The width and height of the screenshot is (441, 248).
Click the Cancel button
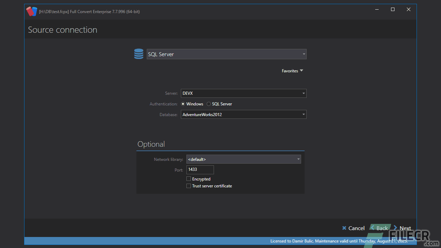[356, 228]
